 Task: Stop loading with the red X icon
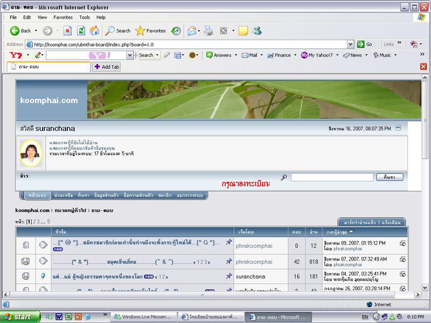point(67,31)
